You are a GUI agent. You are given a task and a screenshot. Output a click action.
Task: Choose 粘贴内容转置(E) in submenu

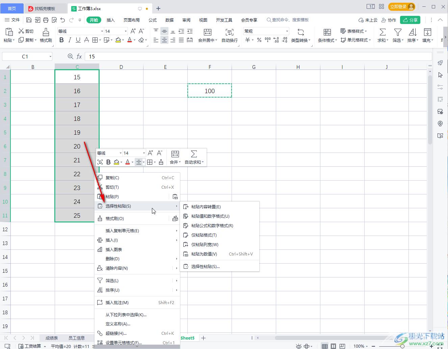220,207
